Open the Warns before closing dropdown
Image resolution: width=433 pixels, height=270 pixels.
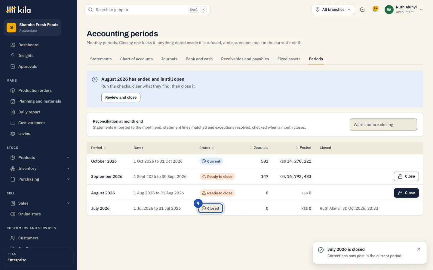[x=383, y=124]
